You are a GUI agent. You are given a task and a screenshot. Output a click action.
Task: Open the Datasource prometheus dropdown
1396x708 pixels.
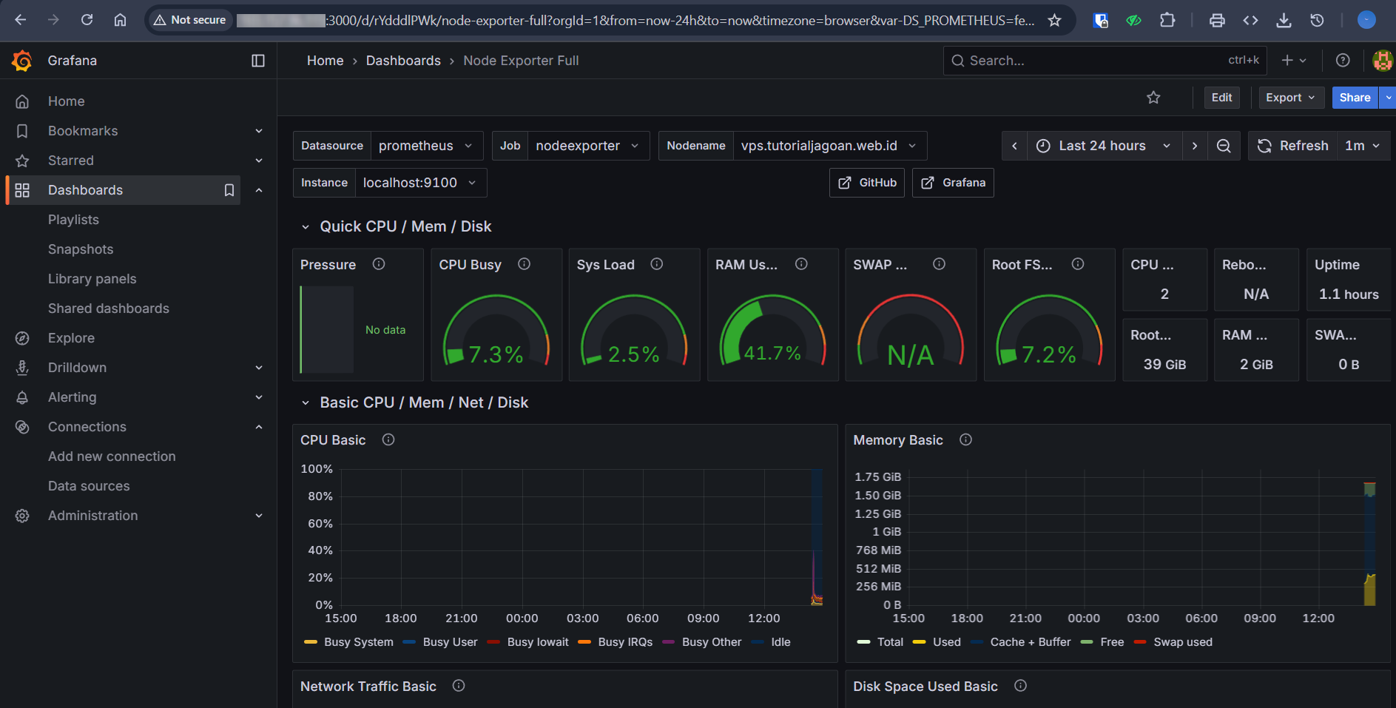pyautogui.click(x=427, y=146)
